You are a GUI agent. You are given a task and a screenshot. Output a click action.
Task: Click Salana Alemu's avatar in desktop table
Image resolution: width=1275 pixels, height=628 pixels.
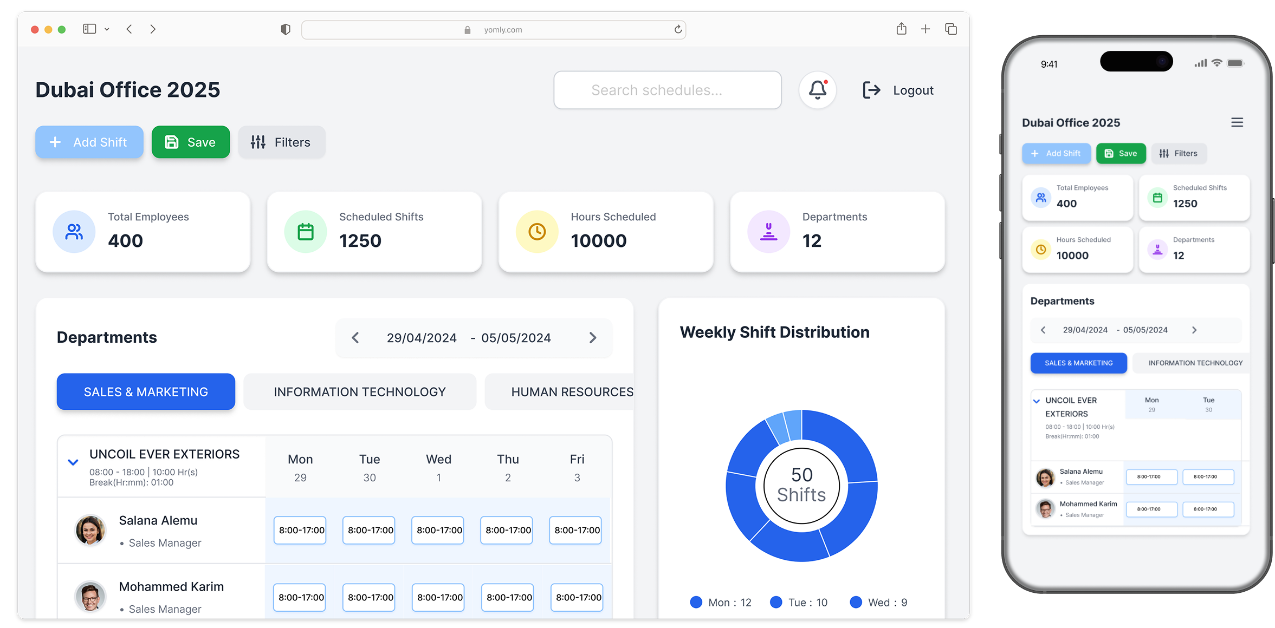click(90, 530)
